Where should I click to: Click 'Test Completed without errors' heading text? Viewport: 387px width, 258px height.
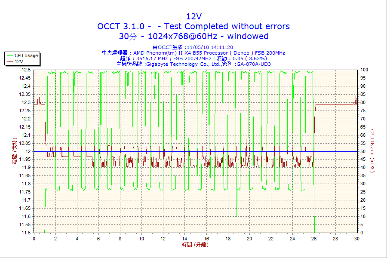(x=227, y=26)
